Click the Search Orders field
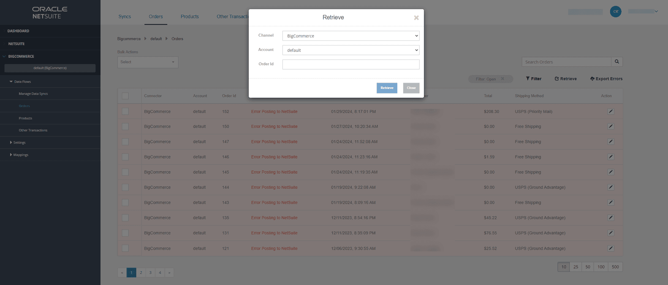This screenshot has width=668, height=285. tap(567, 62)
